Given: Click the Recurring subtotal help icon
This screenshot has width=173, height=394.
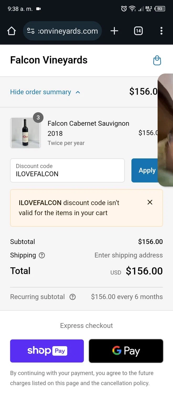Looking at the screenshot, I should tap(72, 297).
